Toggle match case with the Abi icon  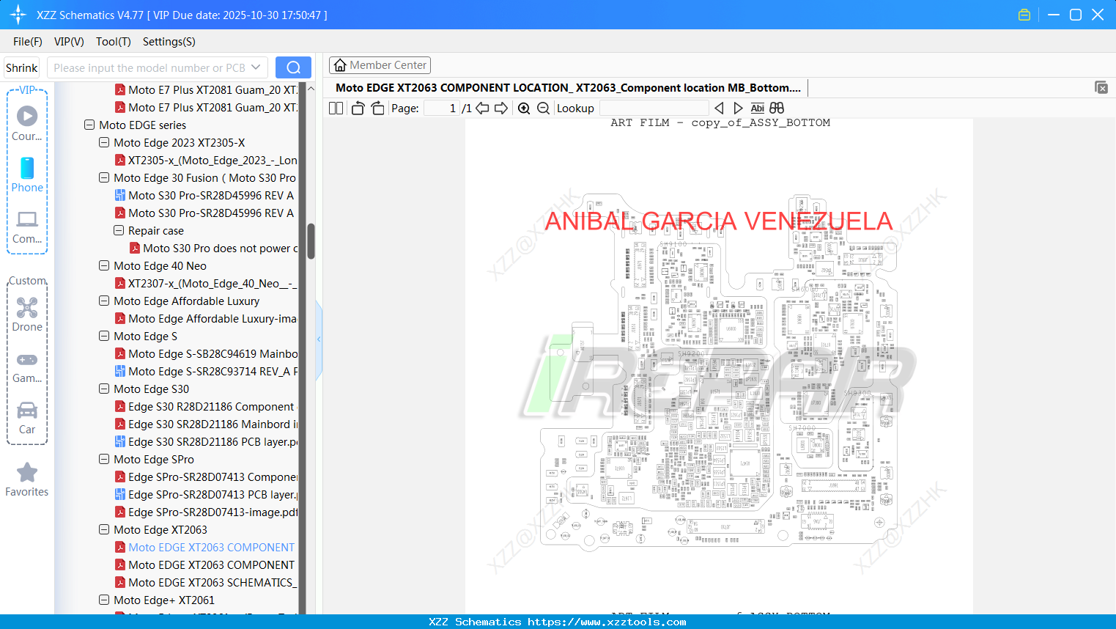(x=757, y=108)
